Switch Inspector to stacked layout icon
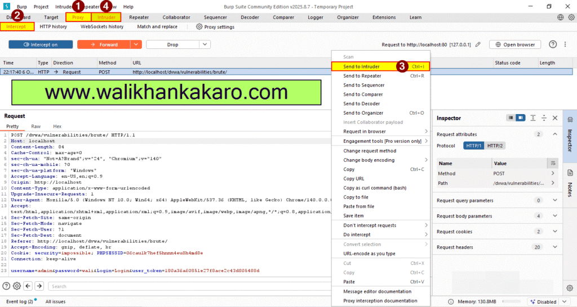The image size is (577, 307). (x=511, y=118)
